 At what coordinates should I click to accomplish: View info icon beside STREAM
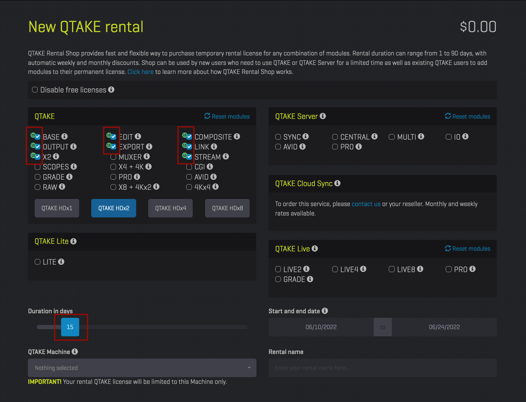pos(226,156)
